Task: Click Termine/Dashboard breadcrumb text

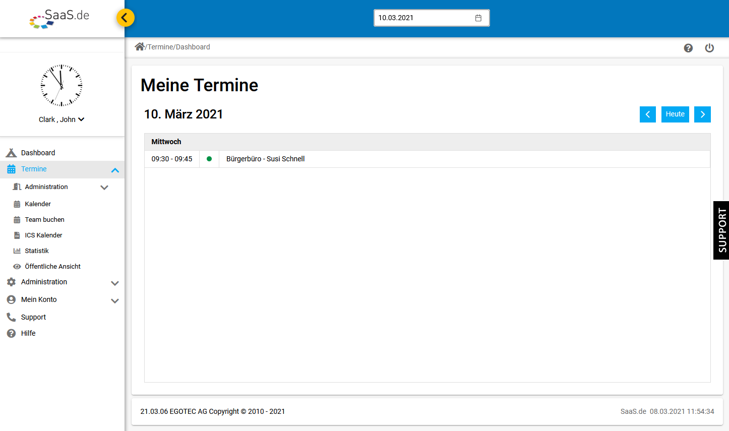Action: [x=178, y=47]
